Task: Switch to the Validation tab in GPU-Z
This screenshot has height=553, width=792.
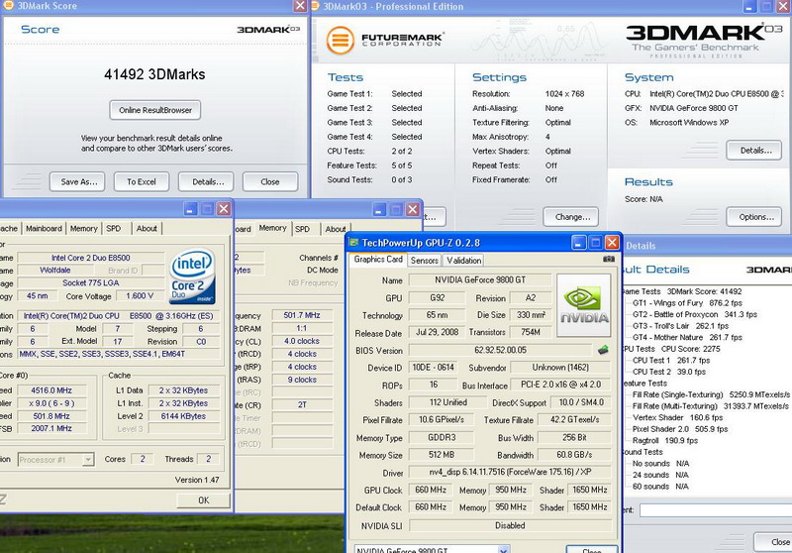Action: tap(463, 261)
